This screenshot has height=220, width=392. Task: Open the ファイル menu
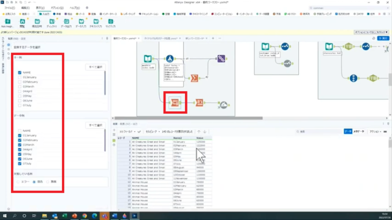[10, 8]
